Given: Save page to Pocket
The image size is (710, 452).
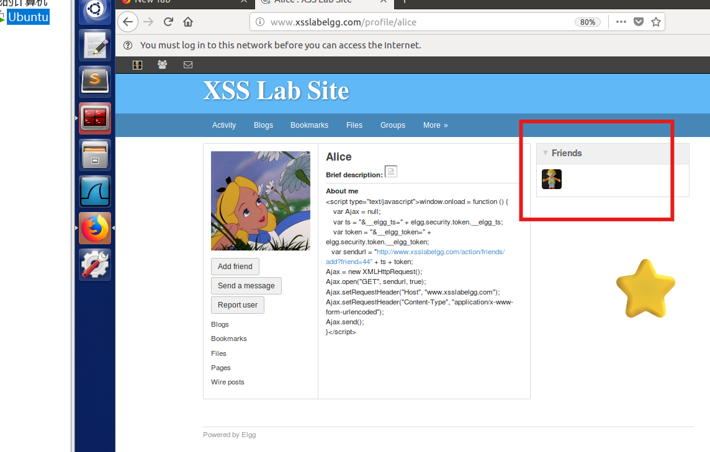Looking at the screenshot, I should 639,22.
